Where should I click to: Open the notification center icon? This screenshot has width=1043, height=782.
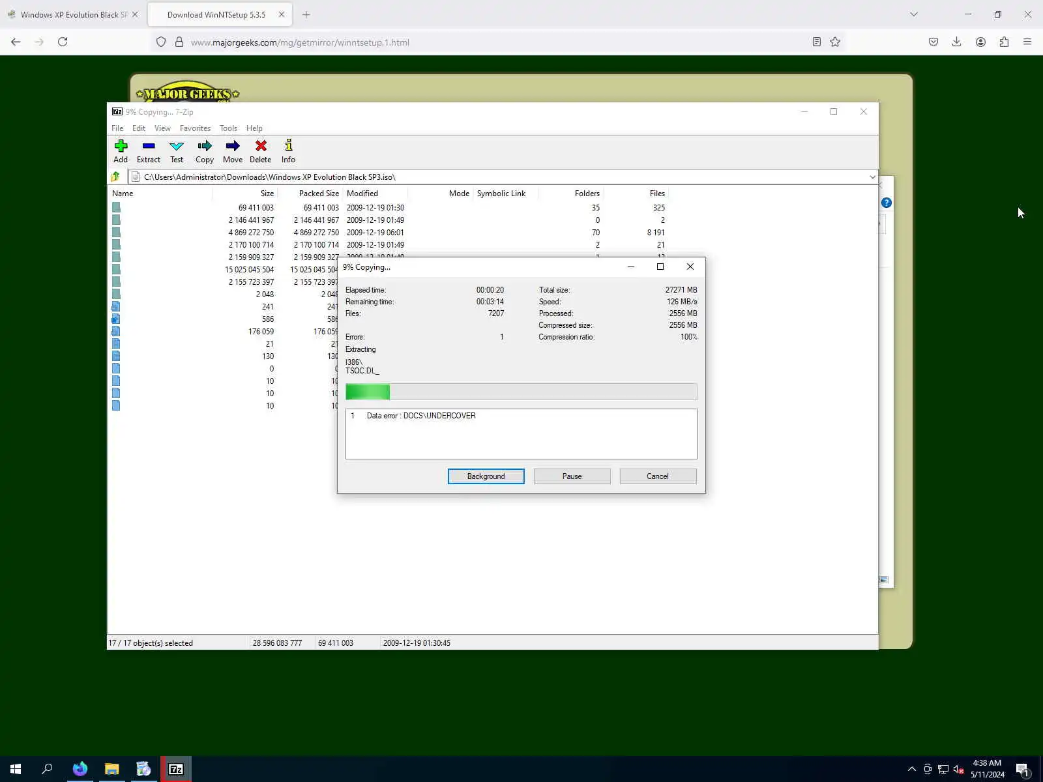click(1022, 769)
